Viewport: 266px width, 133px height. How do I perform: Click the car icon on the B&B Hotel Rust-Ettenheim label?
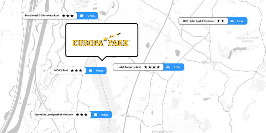click(232, 21)
